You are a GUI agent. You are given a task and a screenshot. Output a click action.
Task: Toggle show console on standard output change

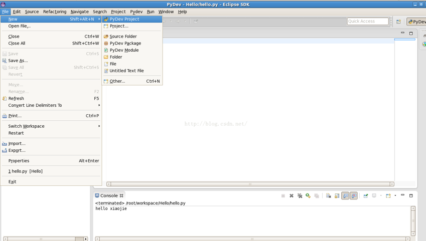(345, 196)
